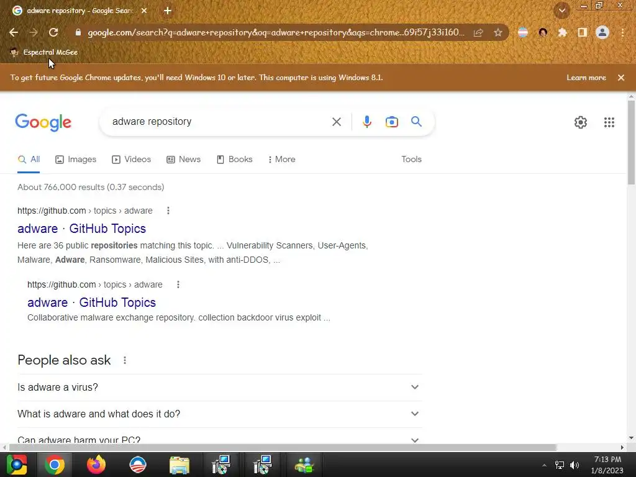This screenshot has width=636, height=477.
Task: Click the scroll-right arrow on horizontal scrollbar
Action: tap(622, 447)
